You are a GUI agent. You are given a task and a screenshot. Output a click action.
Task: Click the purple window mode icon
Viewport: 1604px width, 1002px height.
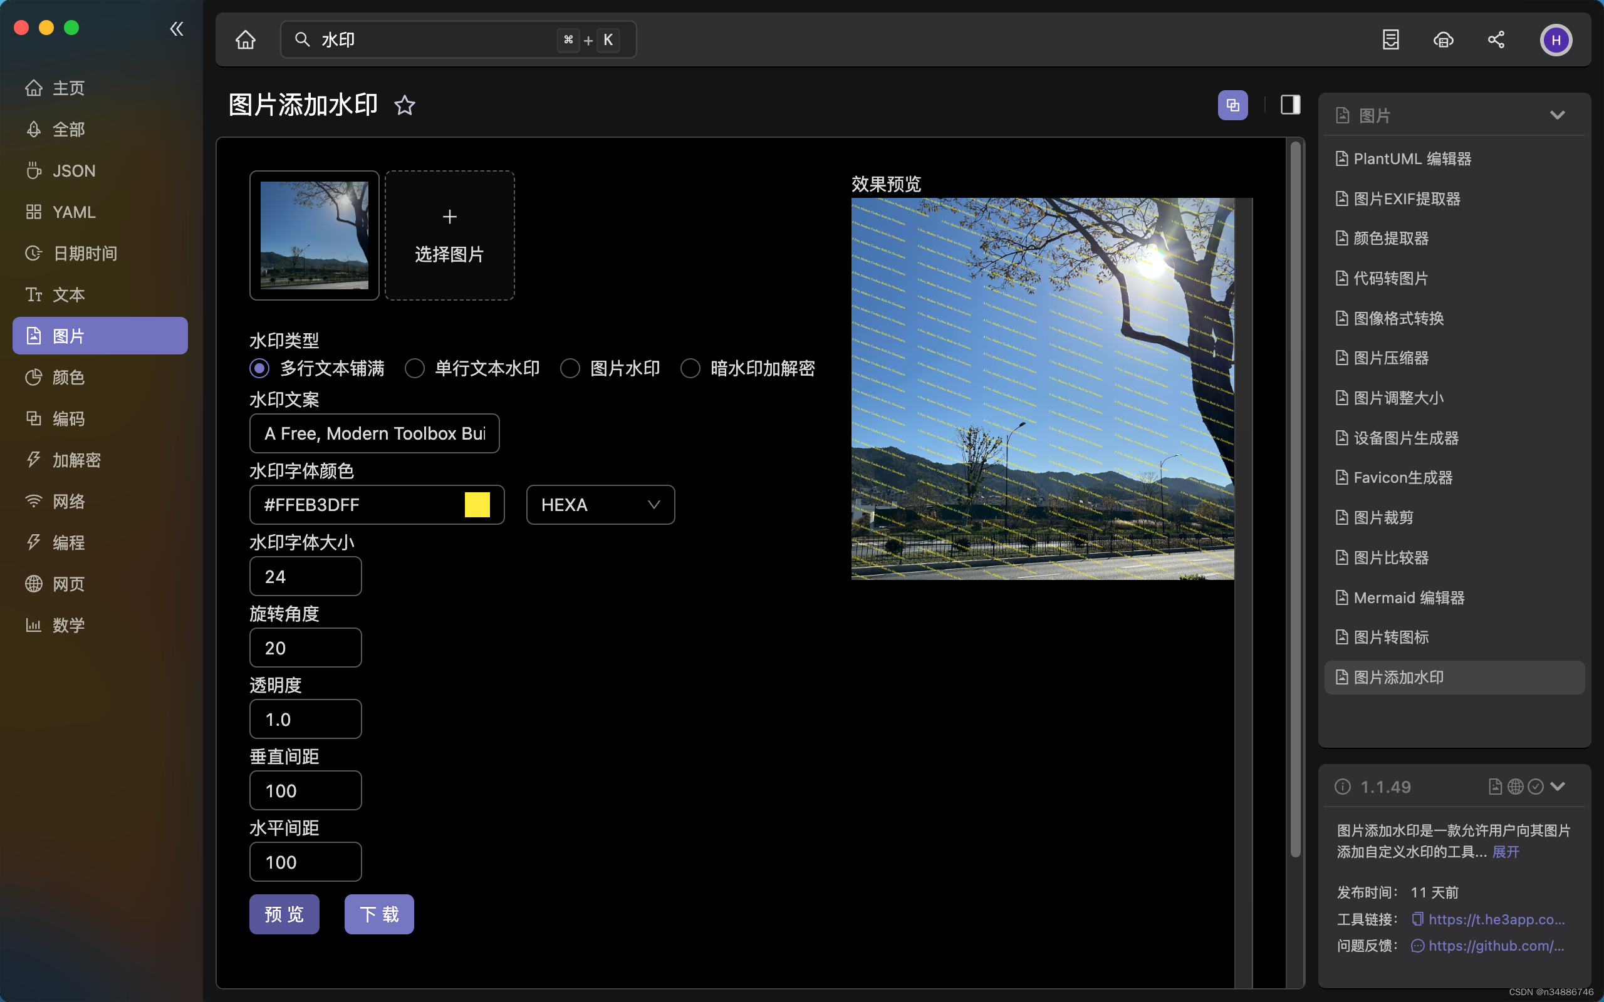1232,105
